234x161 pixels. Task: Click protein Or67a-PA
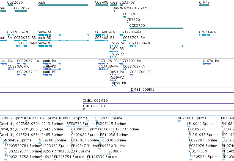point(207,64)
